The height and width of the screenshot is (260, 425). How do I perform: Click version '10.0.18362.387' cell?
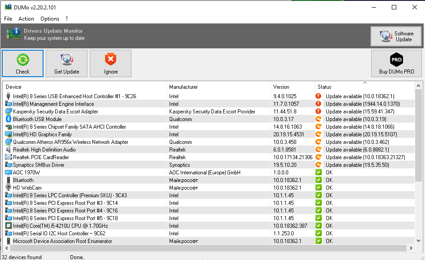click(290, 226)
